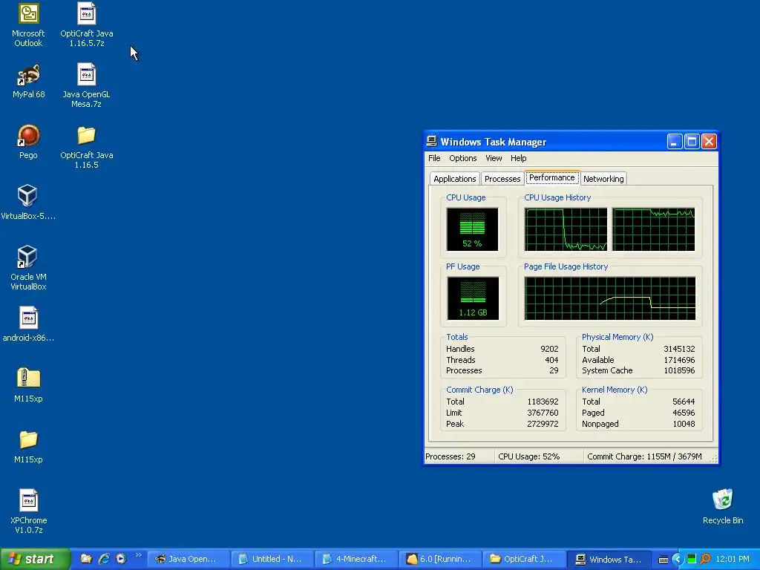The image size is (760, 570).
Task: Maximize the Windows Task Manager window
Action: click(692, 142)
